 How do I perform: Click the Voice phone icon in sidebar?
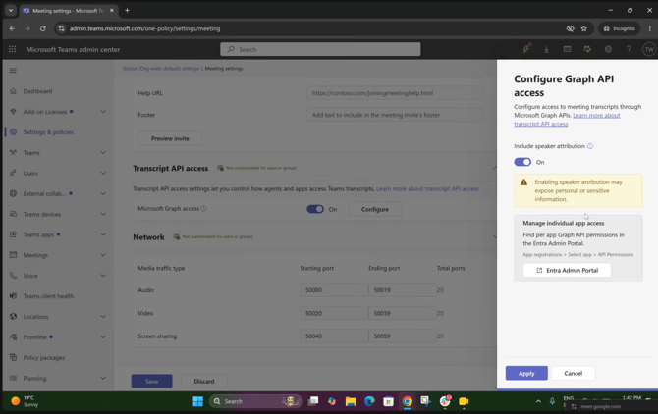(x=13, y=276)
